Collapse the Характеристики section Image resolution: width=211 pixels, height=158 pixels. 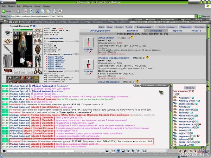pyautogui.click(x=45, y=41)
